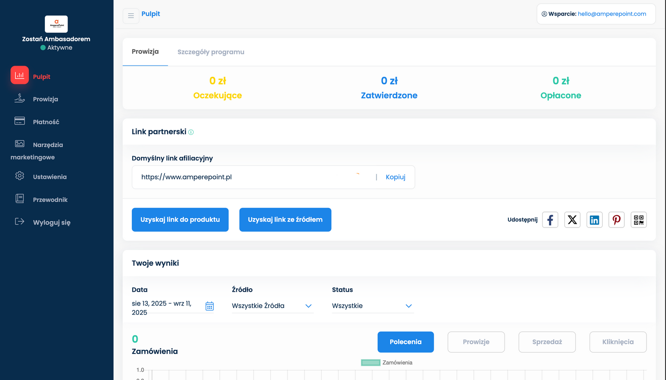The height and width of the screenshot is (380, 666).
Task: Click the Zostań Ambasadorem program name
Action: [x=56, y=39]
